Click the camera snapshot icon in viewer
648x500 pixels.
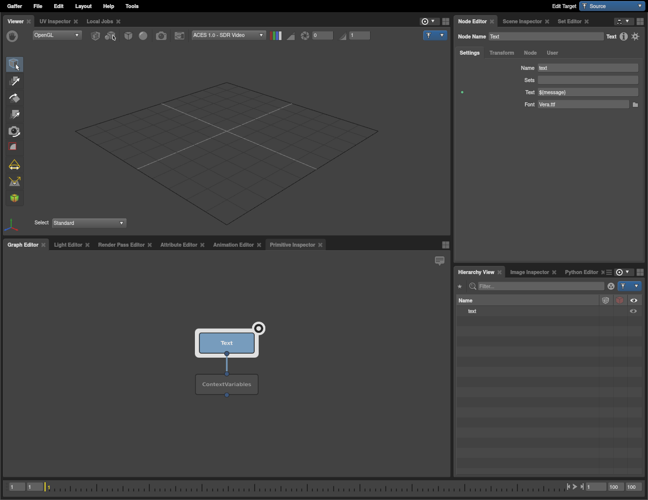click(x=161, y=35)
